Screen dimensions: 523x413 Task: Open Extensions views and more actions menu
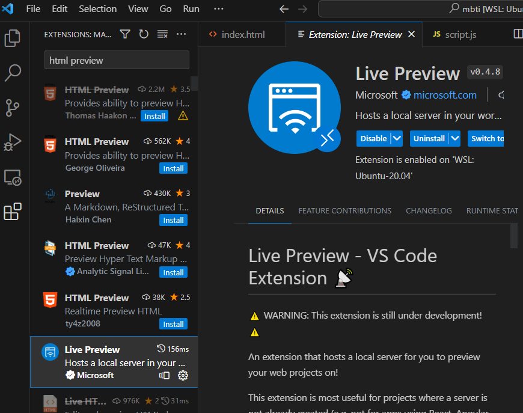[181, 34]
